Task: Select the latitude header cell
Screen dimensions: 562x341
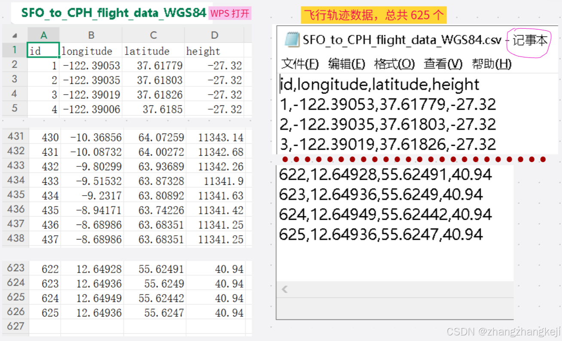Action: click(154, 50)
